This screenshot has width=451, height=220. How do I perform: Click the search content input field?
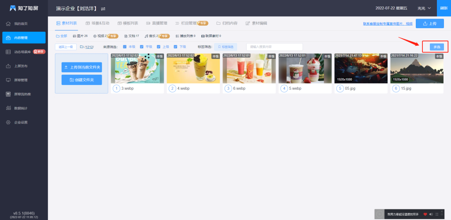click(x=274, y=47)
